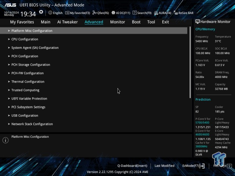
Task: Open the Monitor tab
Action: 117,22
